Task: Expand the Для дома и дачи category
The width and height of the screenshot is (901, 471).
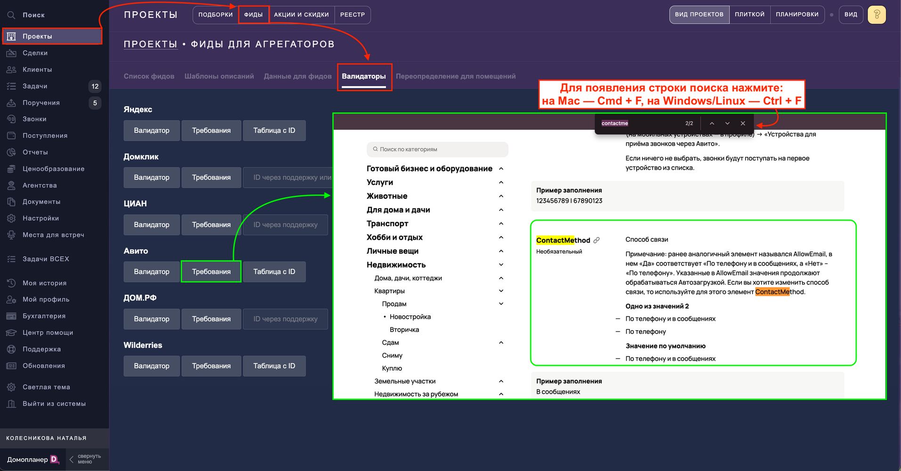Action: 501,210
